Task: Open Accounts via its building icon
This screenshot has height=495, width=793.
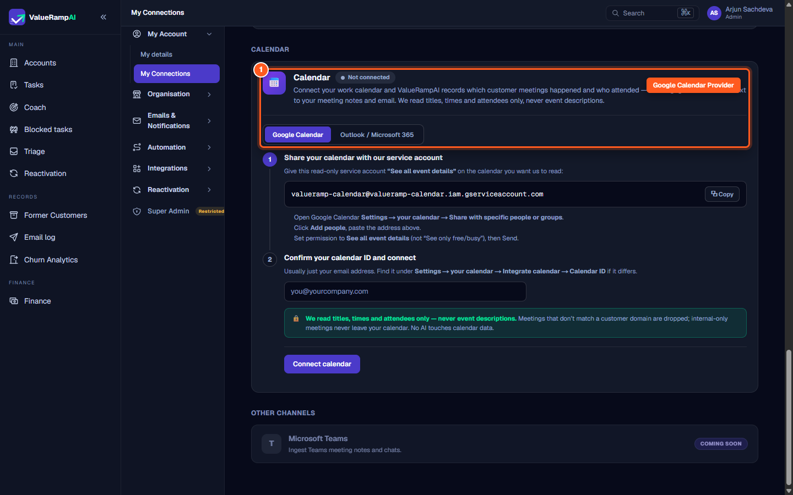Action: coord(14,63)
